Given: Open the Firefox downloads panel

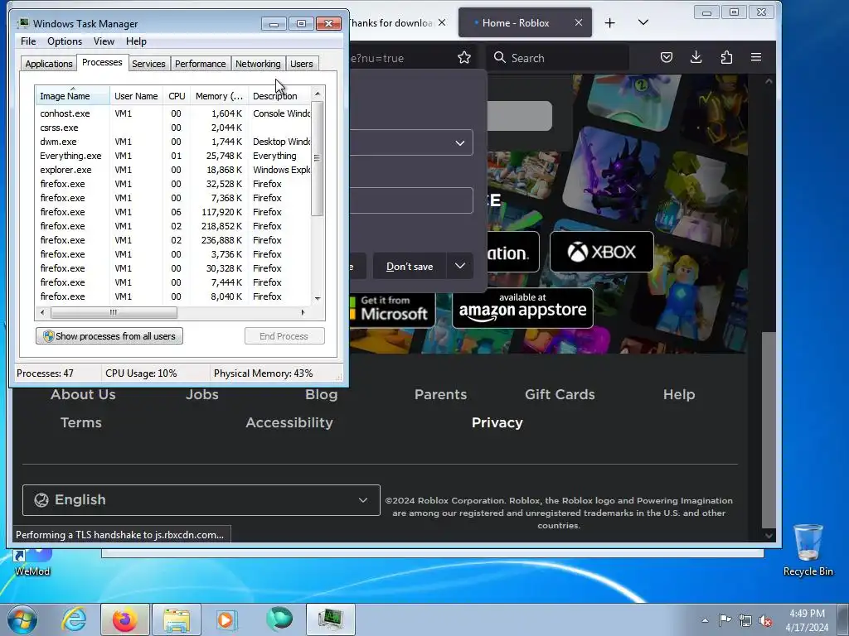Looking at the screenshot, I should click(x=696, y=57).
